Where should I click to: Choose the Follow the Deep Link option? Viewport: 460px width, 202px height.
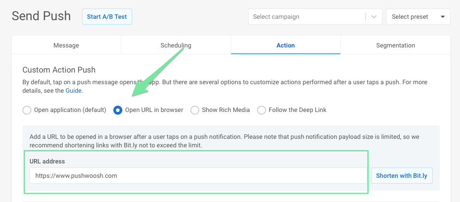pos(262,110)
